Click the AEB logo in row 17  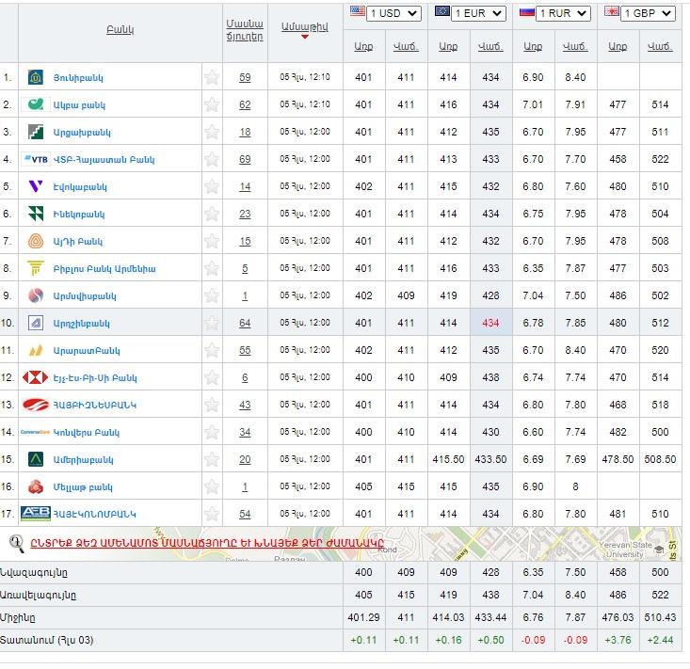coord(35,514)
